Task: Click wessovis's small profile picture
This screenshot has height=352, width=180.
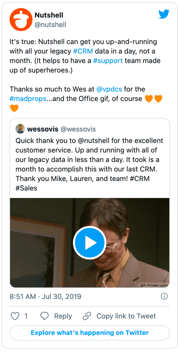Action: (20, 129)
